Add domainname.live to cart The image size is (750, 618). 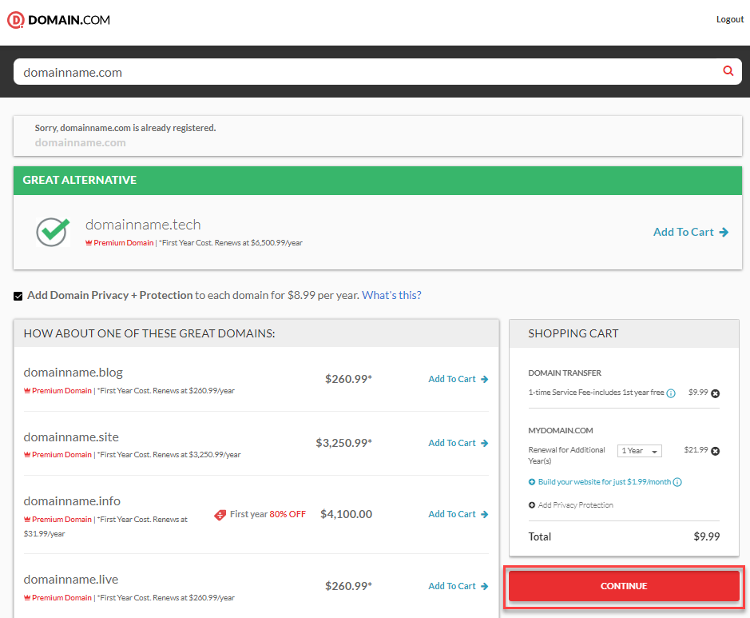coord(458,586)
